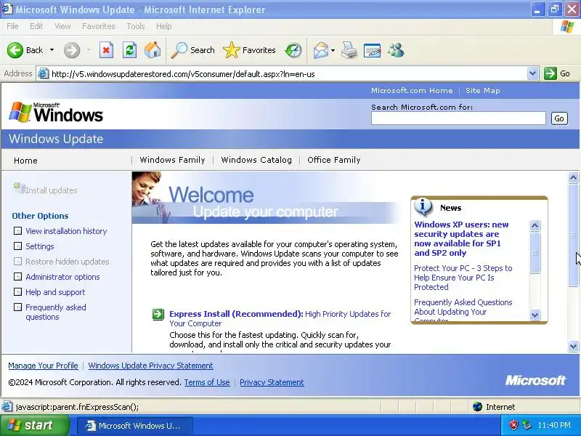Image resolution: width=581 pixels, height=436 pixels.
Task: Click News panel scroll up arrow
Action: (x=535, y=225)
